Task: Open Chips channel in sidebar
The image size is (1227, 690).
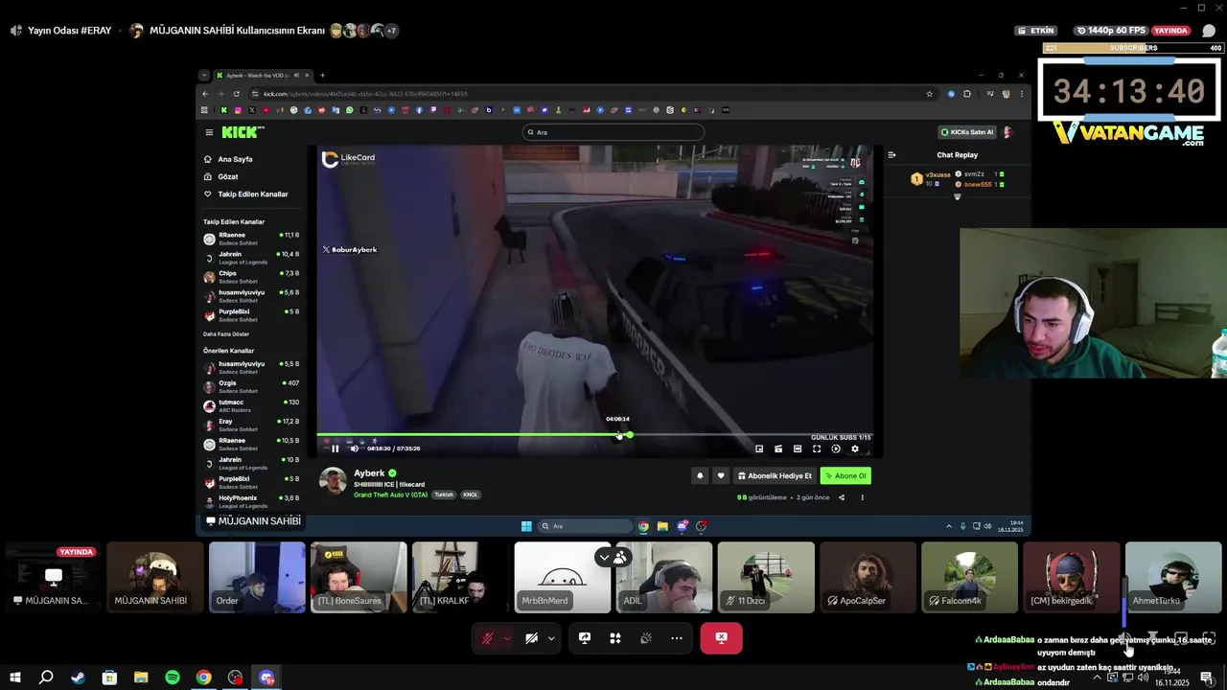Action: [x=252, y=276]
